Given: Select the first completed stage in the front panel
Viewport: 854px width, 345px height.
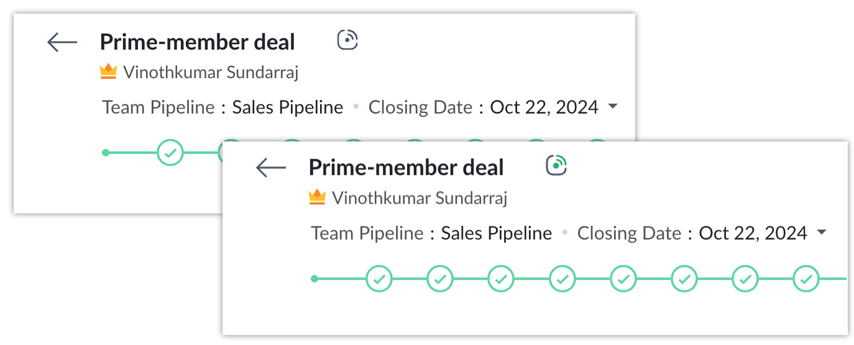Looking at the screenshot, I should point(379,279).
